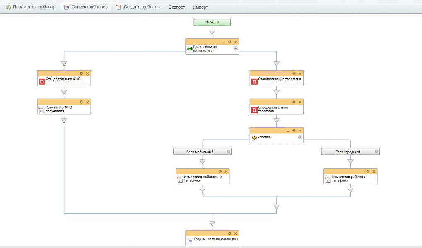Open the Создать шаблон dropdown
Image resolution: width=422 pixels, height=248 pixels.
(138, 7)
